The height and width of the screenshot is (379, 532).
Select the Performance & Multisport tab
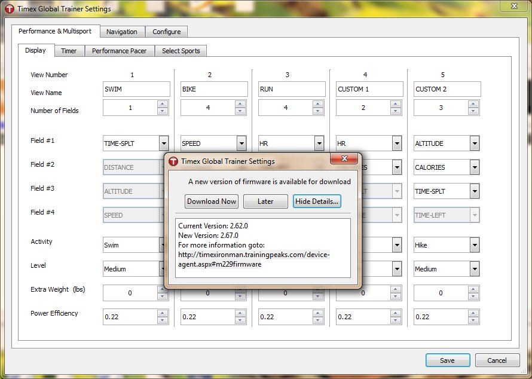coord(56,31)
